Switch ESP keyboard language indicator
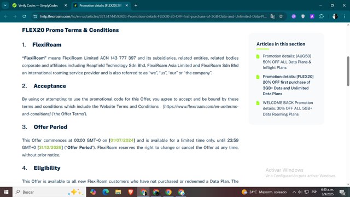 pos(314,192)
